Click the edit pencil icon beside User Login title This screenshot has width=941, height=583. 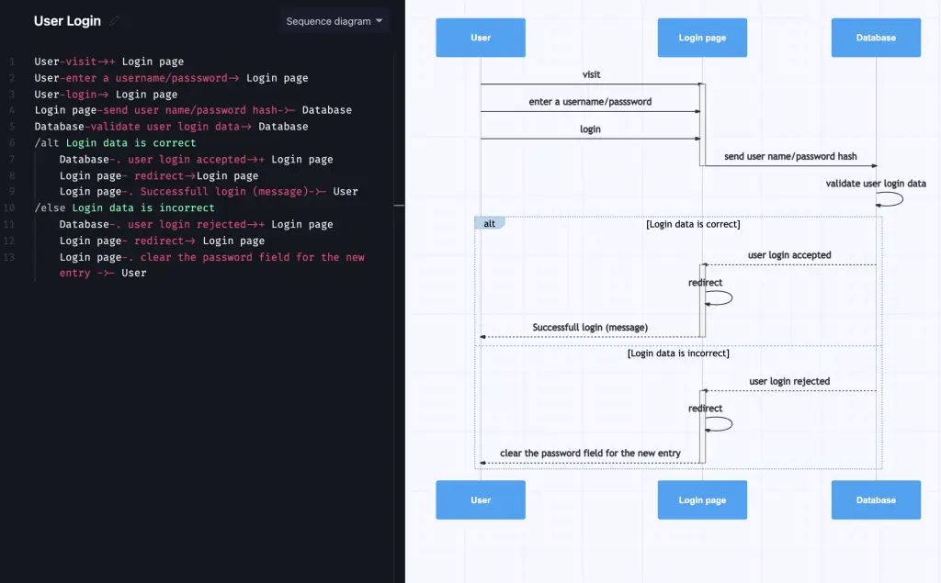115,21
